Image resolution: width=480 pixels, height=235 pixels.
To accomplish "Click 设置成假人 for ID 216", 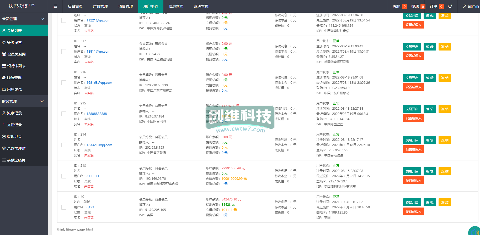I will 413,87.
